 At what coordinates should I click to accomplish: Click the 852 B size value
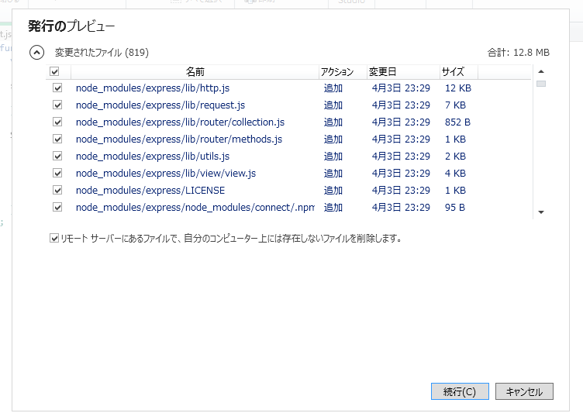(457, 122)
